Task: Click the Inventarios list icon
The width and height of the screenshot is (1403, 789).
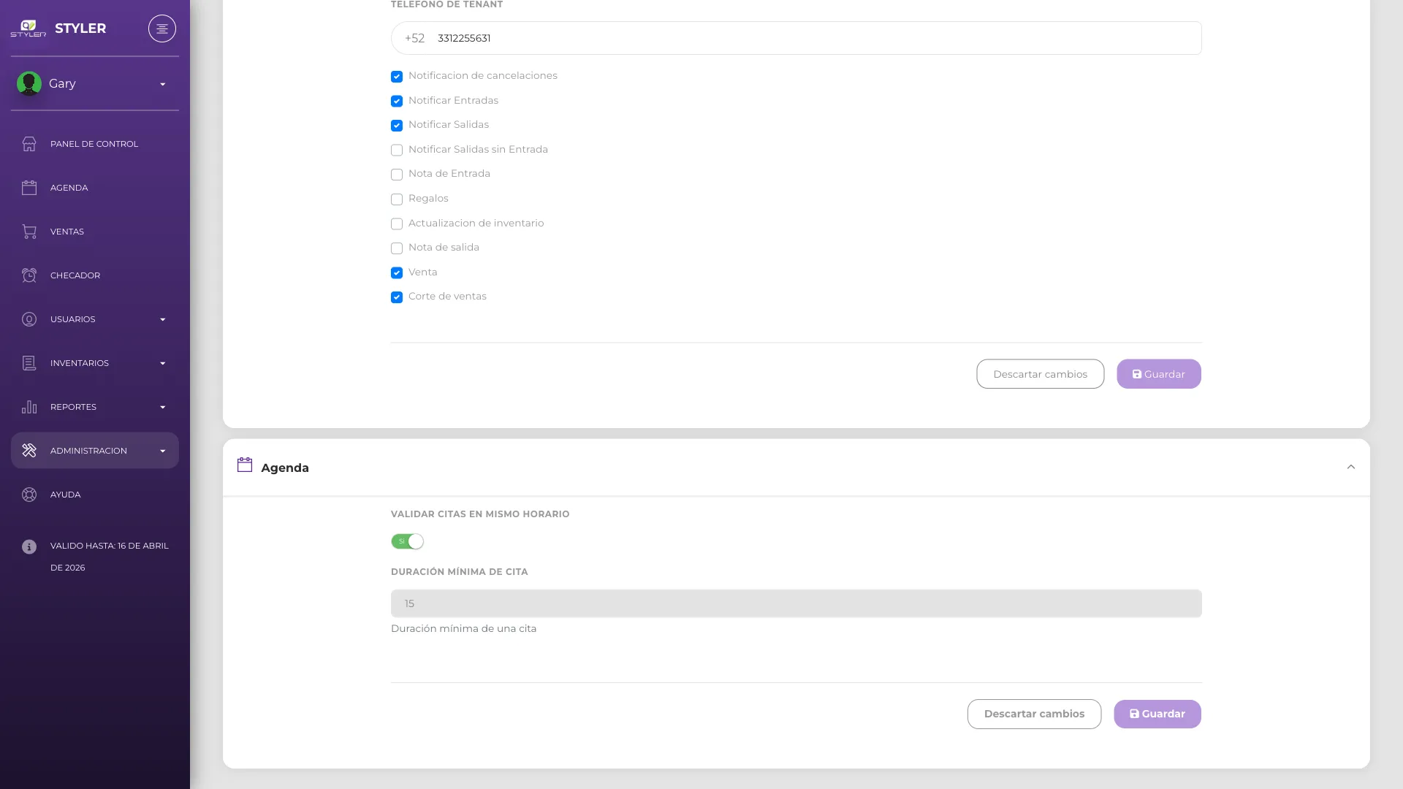Action: (29, 363)
